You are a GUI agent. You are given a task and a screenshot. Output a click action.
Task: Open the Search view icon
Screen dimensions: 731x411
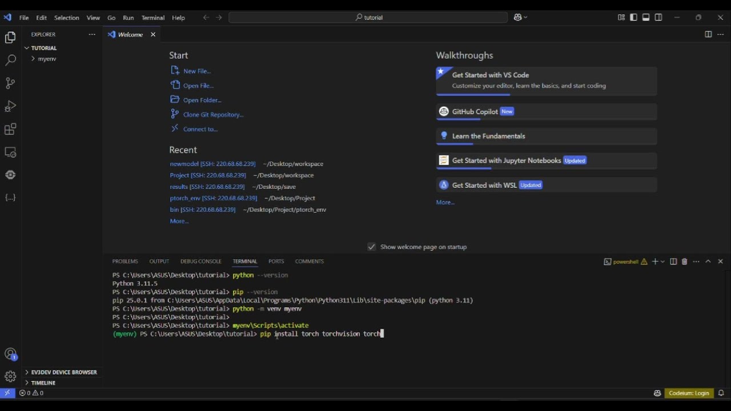point(10,60)
